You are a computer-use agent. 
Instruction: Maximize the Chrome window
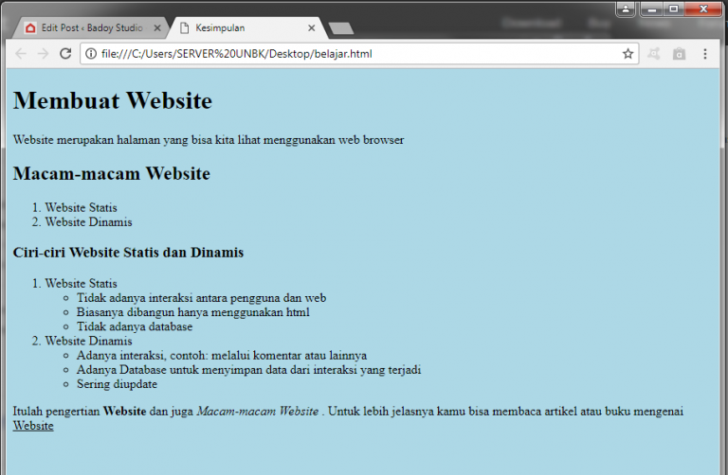[x=674, y=9]
